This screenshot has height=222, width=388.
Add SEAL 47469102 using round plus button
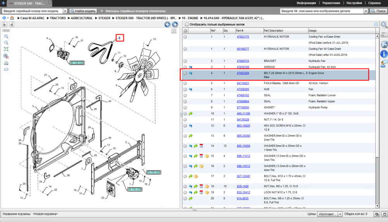(x=185, y=95)
